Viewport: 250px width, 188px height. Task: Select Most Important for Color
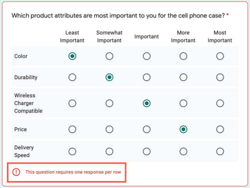point(220,56)
